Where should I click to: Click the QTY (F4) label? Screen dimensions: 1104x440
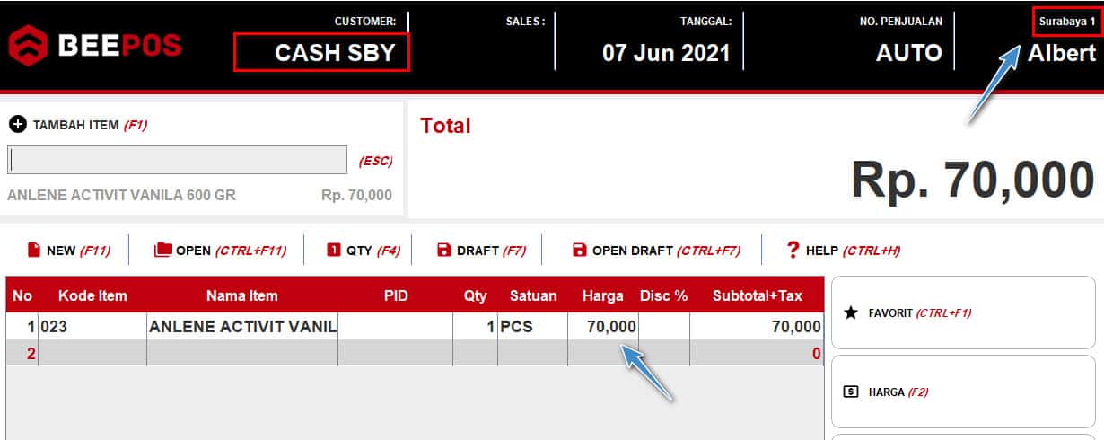(373, 251)
